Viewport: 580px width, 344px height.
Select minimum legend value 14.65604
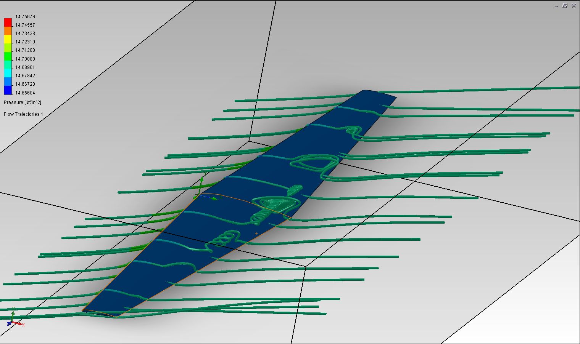click(25, 93)
